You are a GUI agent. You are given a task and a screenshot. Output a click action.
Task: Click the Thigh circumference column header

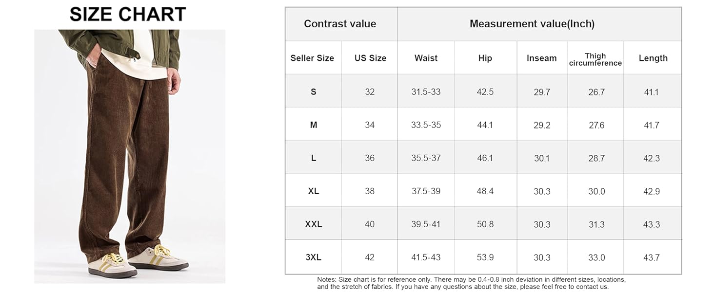click(595, 59)
